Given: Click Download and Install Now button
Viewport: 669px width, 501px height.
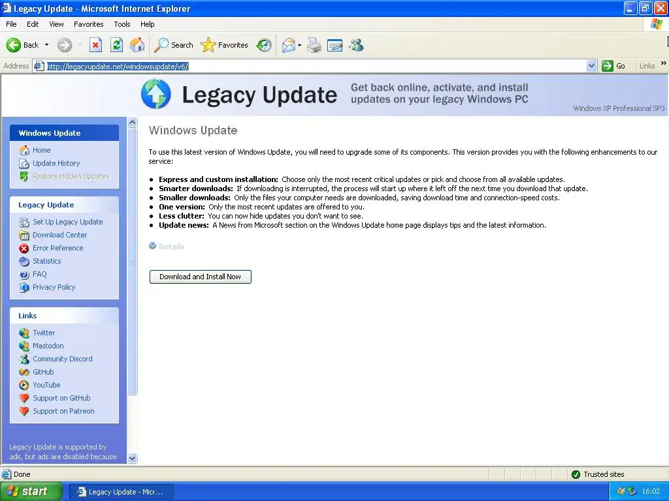Looking at the screenshot, I should [x=200, y=277].
